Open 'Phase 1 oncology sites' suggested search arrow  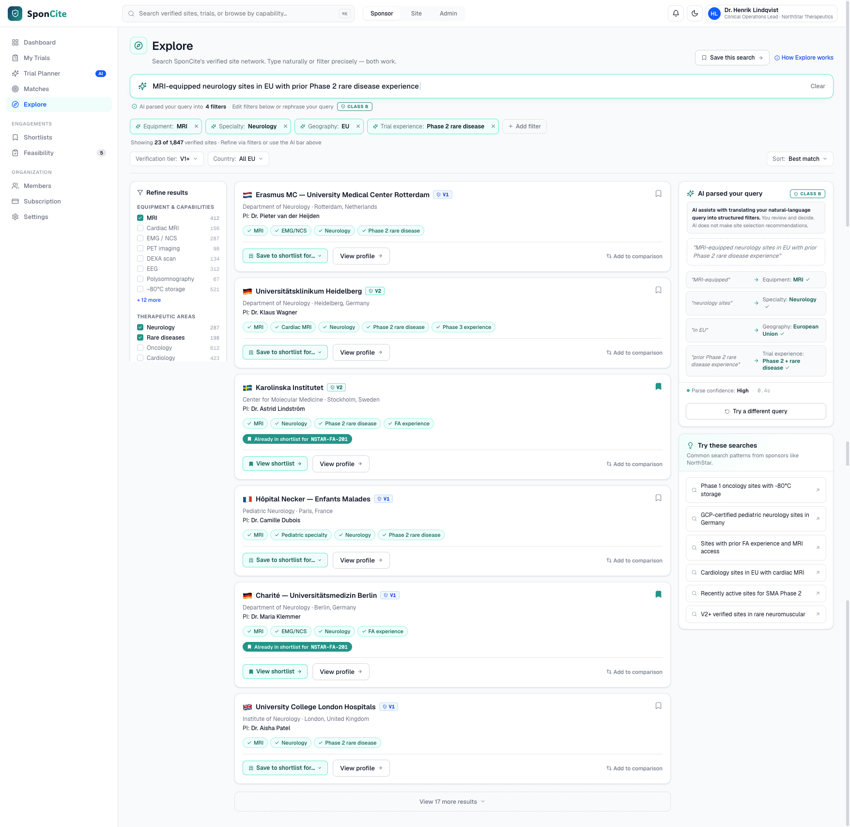(x=818, y=490)
